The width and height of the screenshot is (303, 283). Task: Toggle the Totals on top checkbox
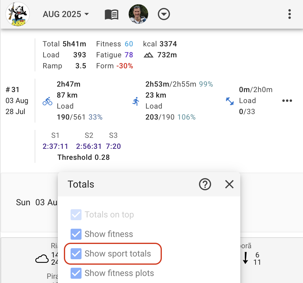(76, 215)
